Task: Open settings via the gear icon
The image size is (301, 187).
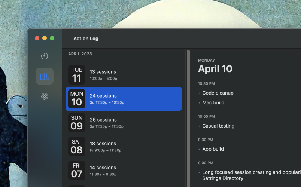Action: (45, 96)
